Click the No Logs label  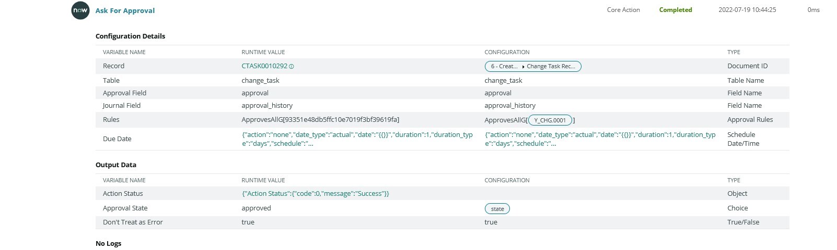coord(108,243)
